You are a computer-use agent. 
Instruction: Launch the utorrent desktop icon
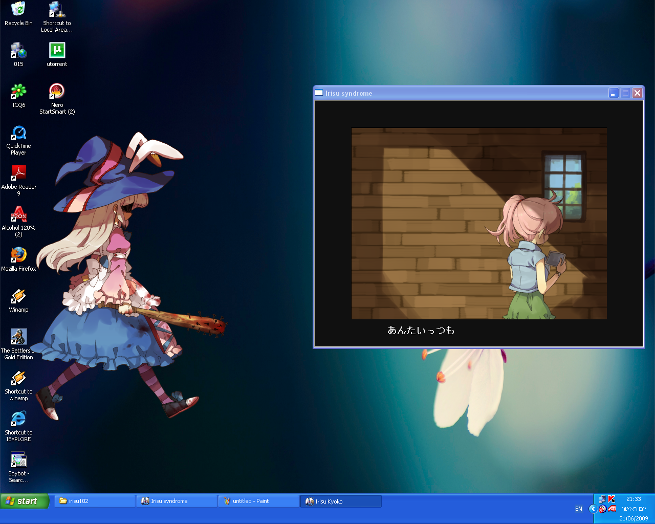click(x=57, y=55)
